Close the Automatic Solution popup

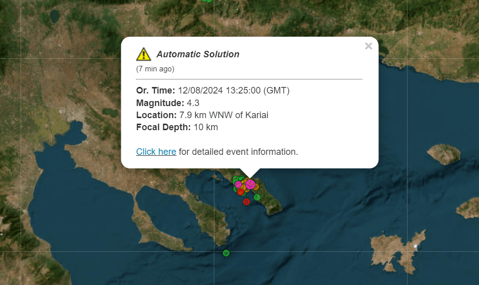368,46
